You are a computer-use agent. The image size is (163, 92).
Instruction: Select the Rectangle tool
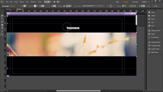pos(2,22)
